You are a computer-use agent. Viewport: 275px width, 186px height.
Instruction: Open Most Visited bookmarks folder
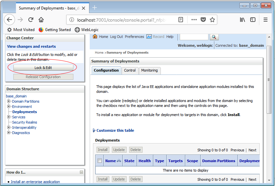[21, 30]
